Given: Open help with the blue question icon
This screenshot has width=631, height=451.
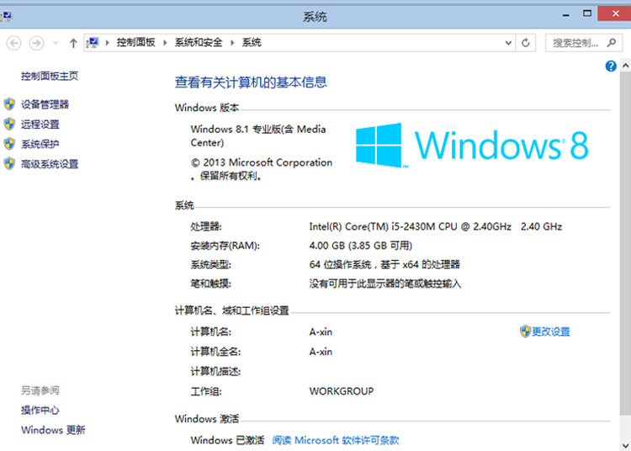Looking at the screenshot, I should click(x=611, y=66).
